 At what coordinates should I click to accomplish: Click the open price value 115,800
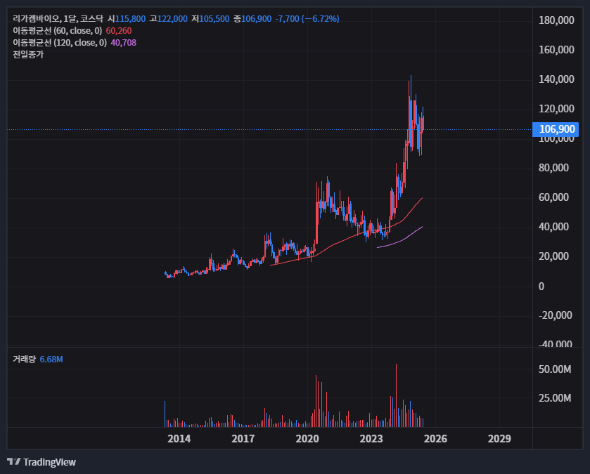point(130,19)
